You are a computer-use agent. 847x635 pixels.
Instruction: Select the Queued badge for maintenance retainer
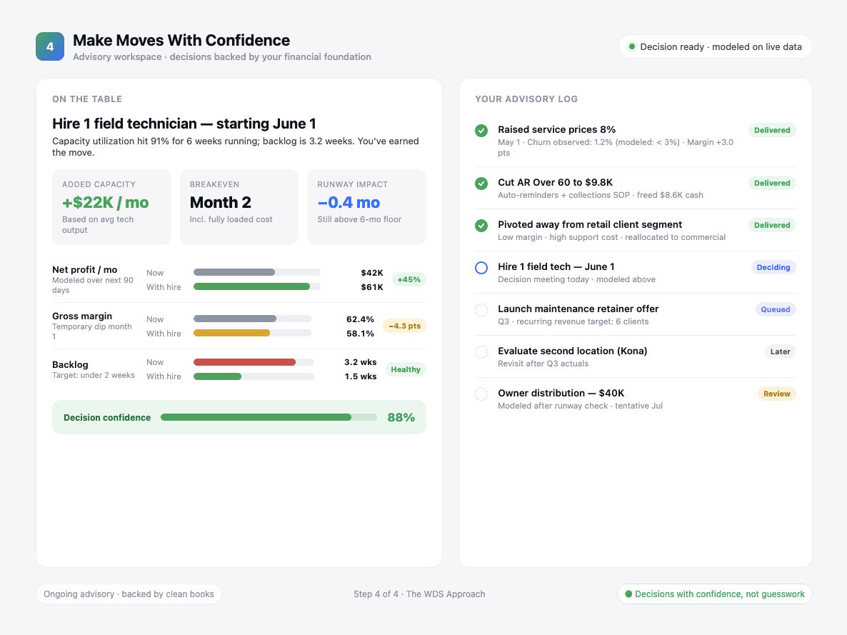coord(776,309)
